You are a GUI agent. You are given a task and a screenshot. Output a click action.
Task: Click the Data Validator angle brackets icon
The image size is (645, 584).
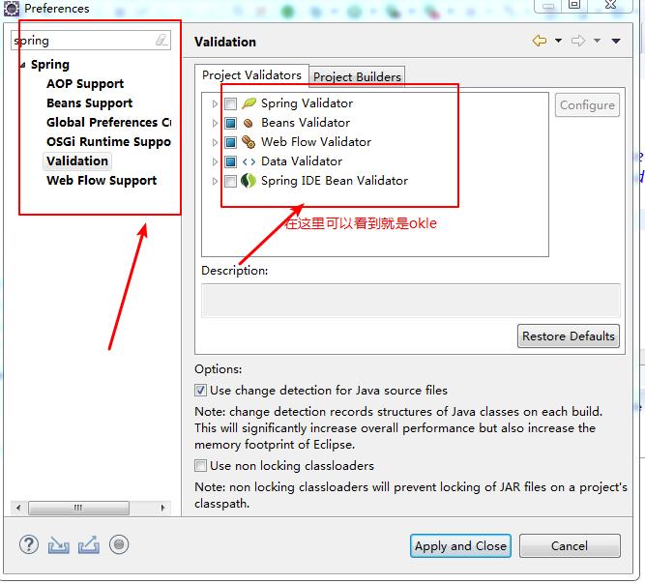[249, 161]
